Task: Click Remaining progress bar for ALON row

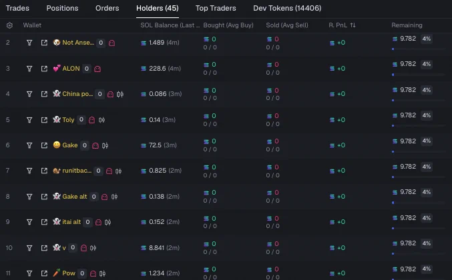Action: (419, 75)
